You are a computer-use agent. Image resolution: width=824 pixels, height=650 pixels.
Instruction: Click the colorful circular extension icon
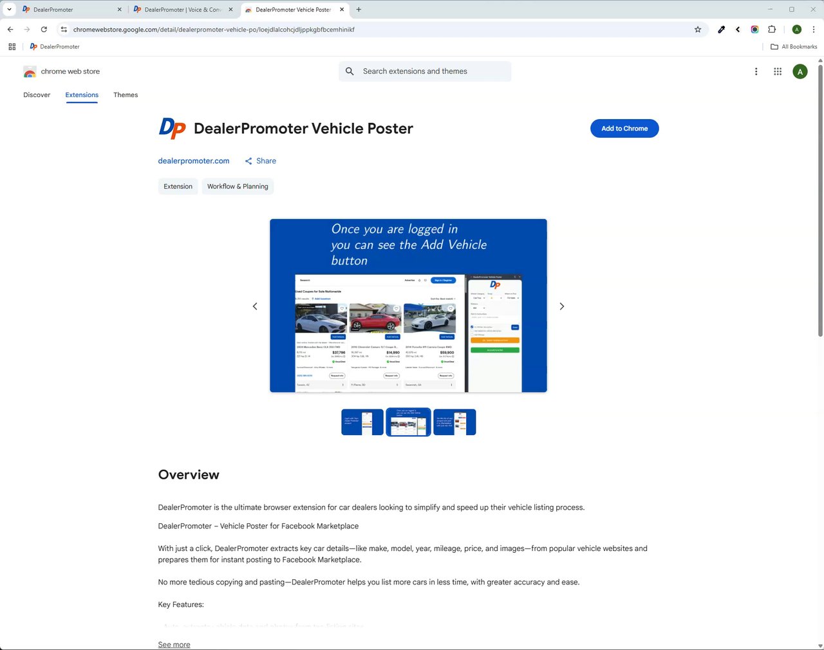(754, 30)
